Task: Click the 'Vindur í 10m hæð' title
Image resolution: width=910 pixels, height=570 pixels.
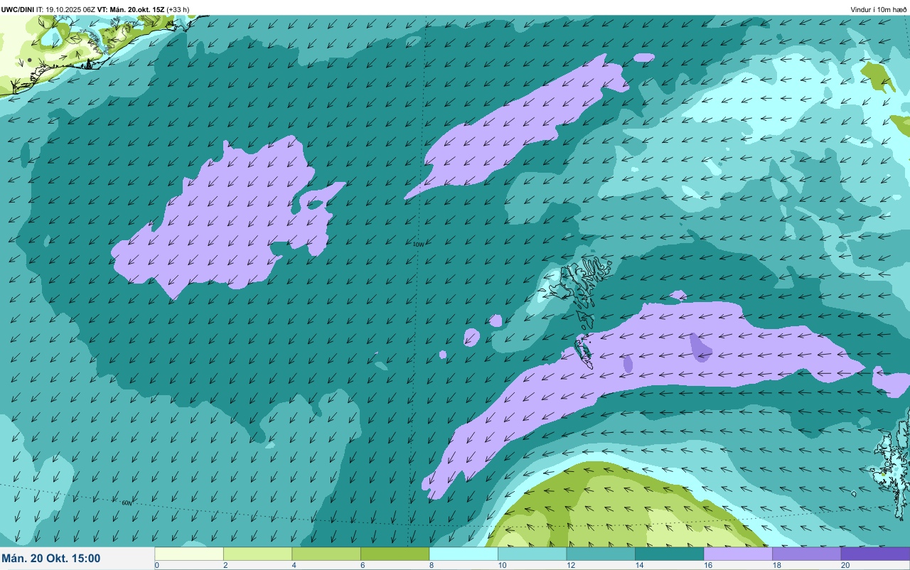Action: tap(879, 9)
